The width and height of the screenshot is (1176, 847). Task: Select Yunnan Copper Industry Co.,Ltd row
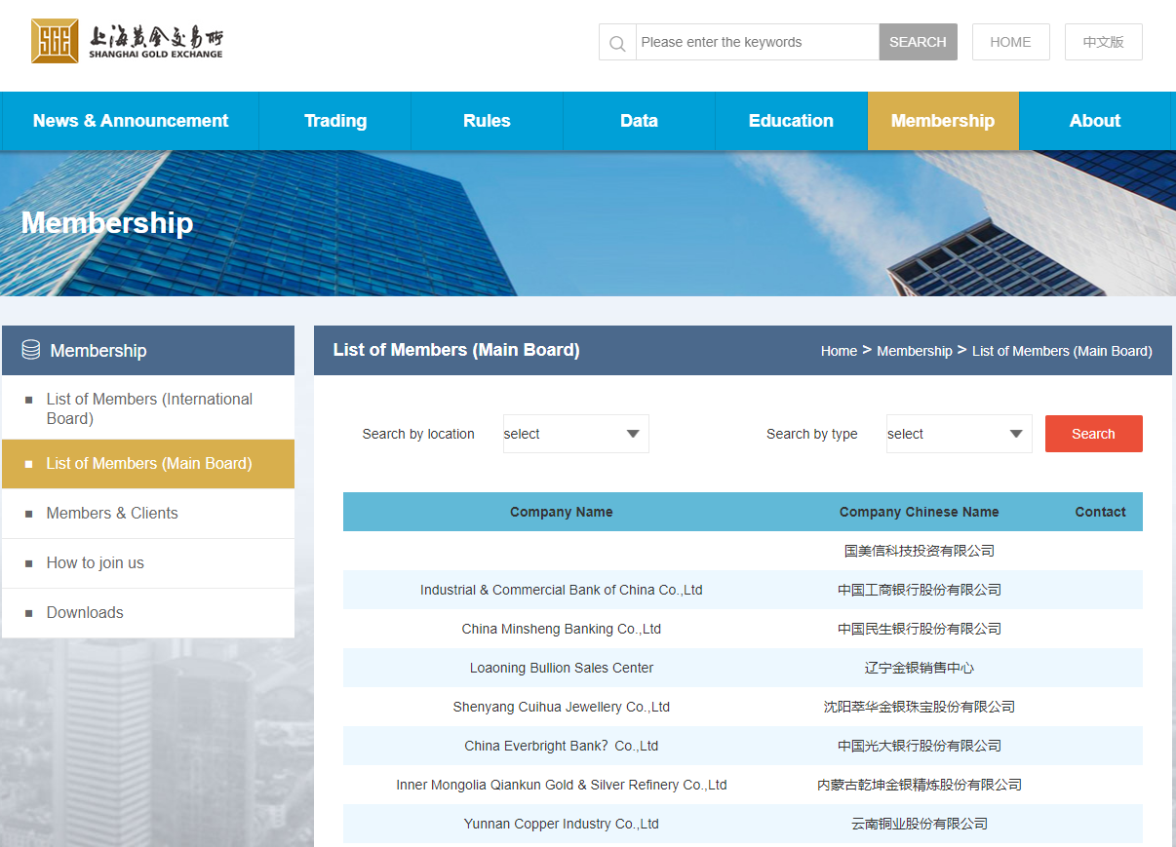743,824
